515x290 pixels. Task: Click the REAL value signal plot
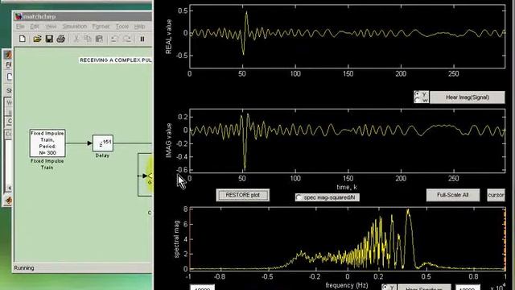(x=348, y=37)
